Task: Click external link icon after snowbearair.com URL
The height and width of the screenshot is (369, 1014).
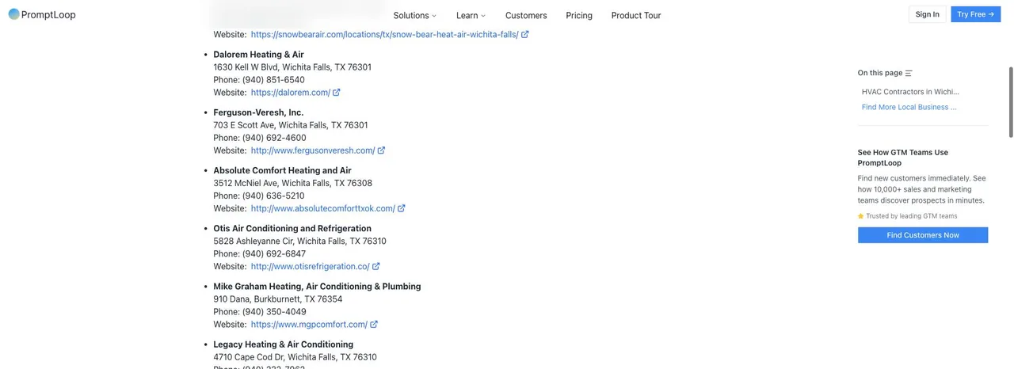Action: (x=525, y=35)
